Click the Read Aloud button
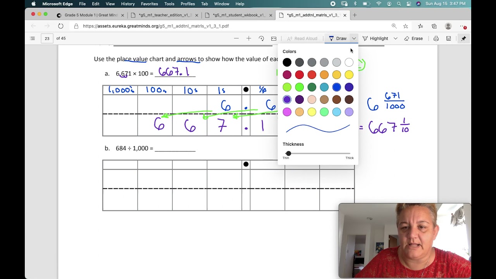This screenshot has height=279, width=496. (302, 38)
